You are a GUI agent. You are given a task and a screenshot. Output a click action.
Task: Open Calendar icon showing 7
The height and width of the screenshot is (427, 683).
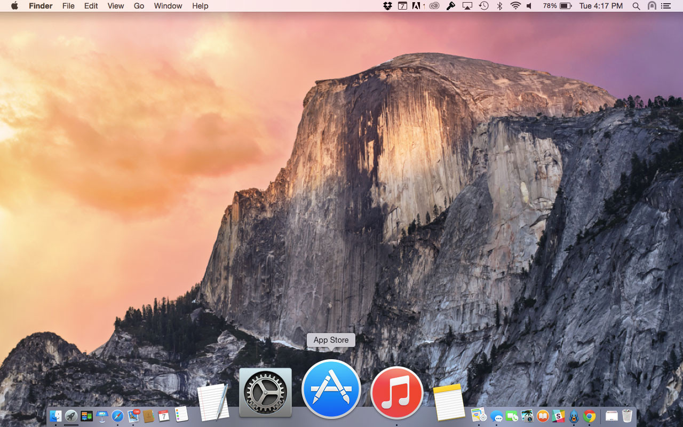coord(164,416)
